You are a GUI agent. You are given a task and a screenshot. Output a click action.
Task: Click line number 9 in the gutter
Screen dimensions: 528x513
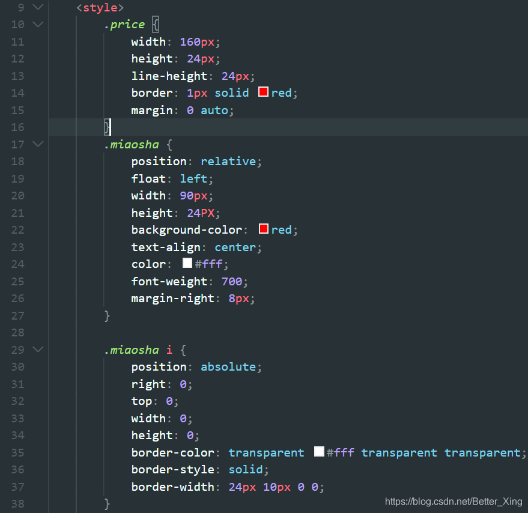tap(21, 7)
